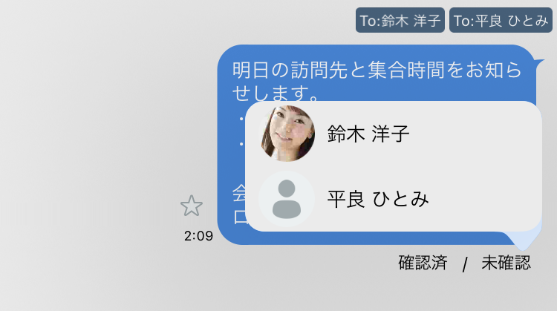Click 平良 ひとみ's default avatar icon
This screenshot has height=311, width=557.
click(287, 199)
